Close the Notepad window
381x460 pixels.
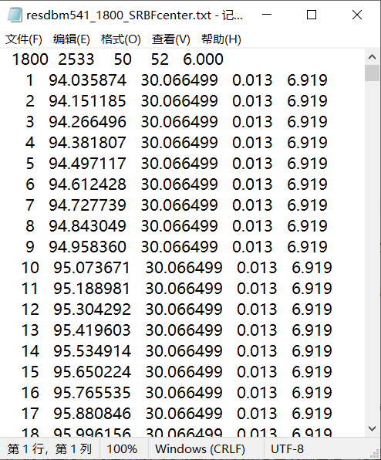[x=356, y=15]
